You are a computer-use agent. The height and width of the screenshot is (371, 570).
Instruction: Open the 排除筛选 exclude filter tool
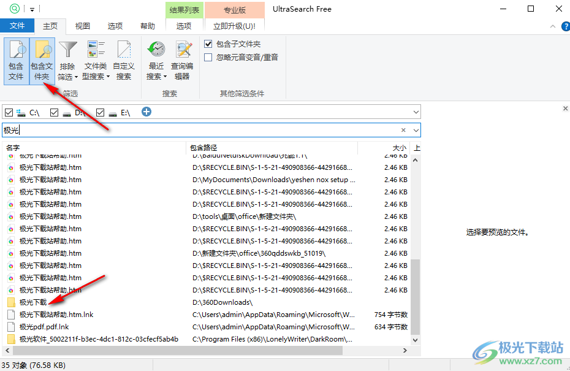pyautogui.click(x=67, y=59)
